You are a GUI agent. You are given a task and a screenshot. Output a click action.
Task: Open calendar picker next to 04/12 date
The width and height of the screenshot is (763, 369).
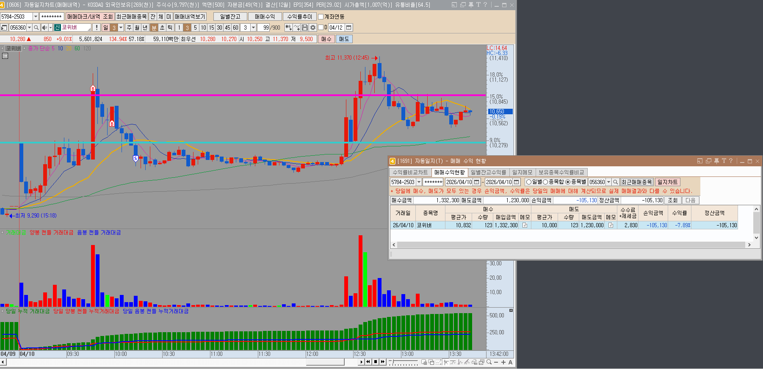click(349, 28)
